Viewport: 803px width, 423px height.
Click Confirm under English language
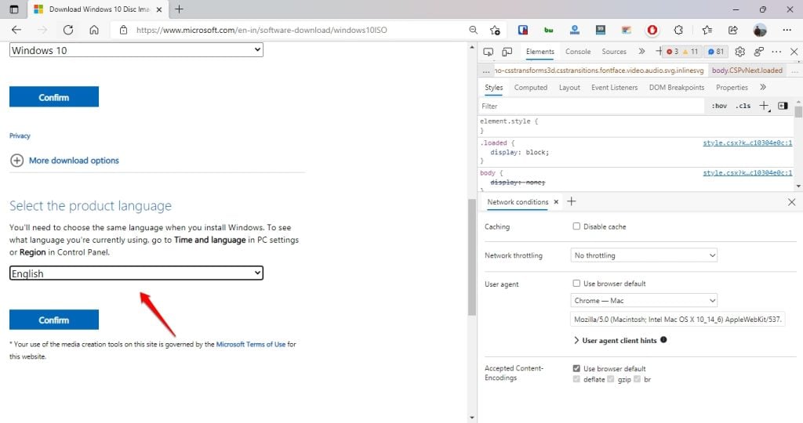click(x=54, y=320)
